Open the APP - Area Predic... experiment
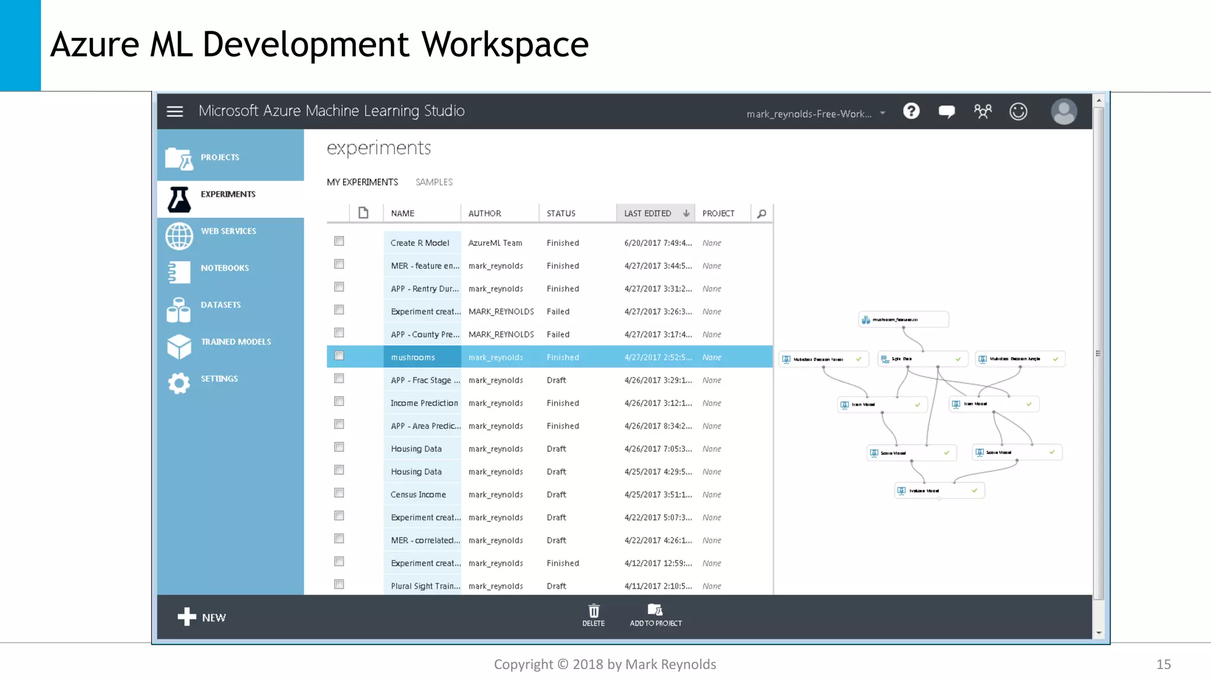The height and width of the screenshot is (681, 1211). pyautogui.click(x=425, y=426)
